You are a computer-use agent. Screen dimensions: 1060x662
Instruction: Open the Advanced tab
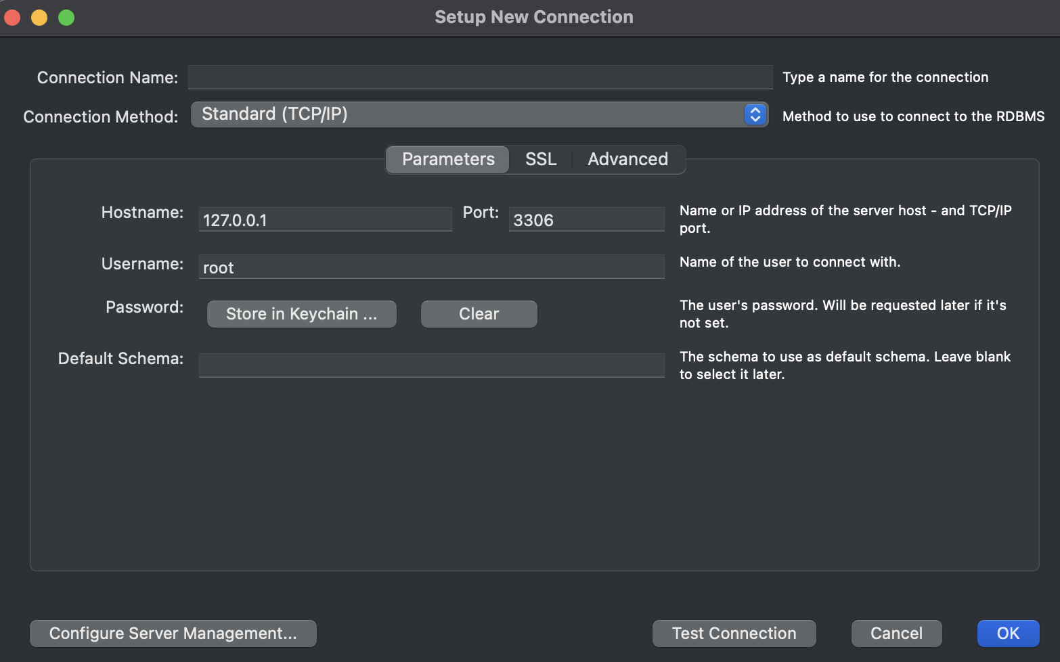[627, 159]
